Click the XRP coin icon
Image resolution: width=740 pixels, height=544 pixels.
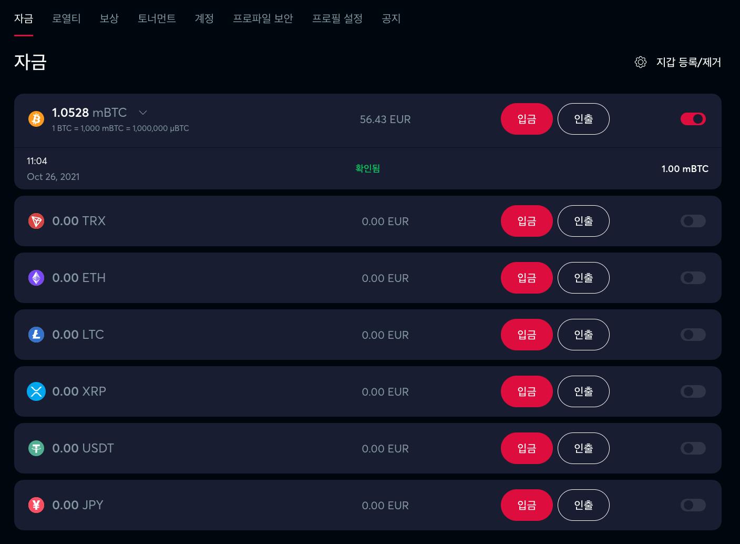[x=36, y=391]
